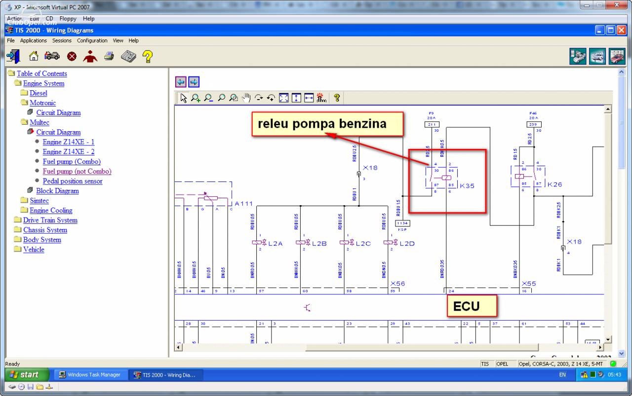Click the red stop/cancel icon
Viewport: 632px width, 396px height.
(72, 56)
